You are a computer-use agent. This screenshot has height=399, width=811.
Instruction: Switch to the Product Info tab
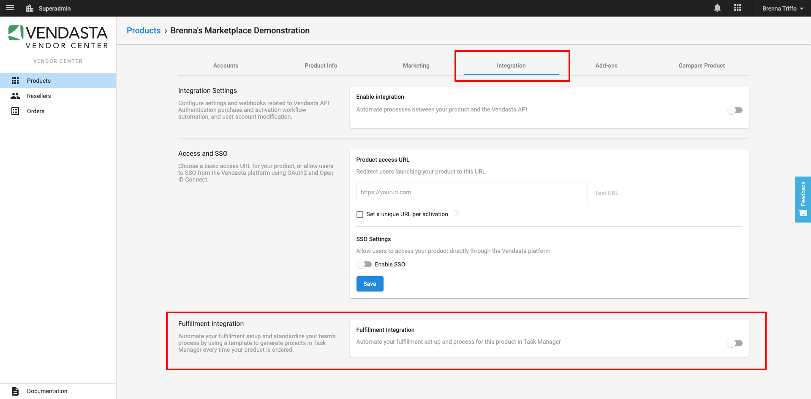321,65
